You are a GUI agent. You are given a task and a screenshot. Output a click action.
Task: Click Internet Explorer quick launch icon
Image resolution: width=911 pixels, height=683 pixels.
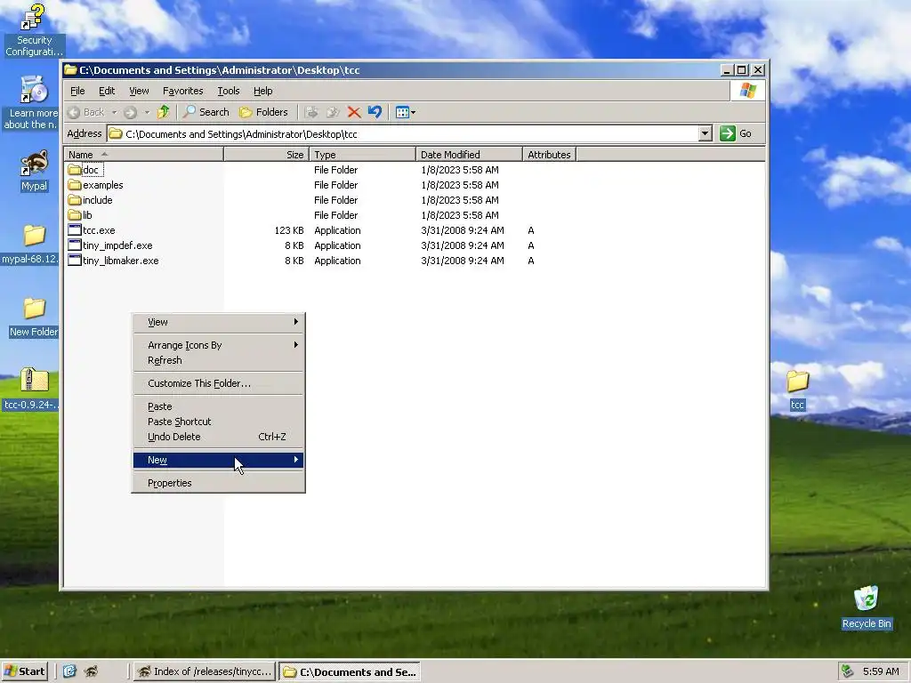69,671
